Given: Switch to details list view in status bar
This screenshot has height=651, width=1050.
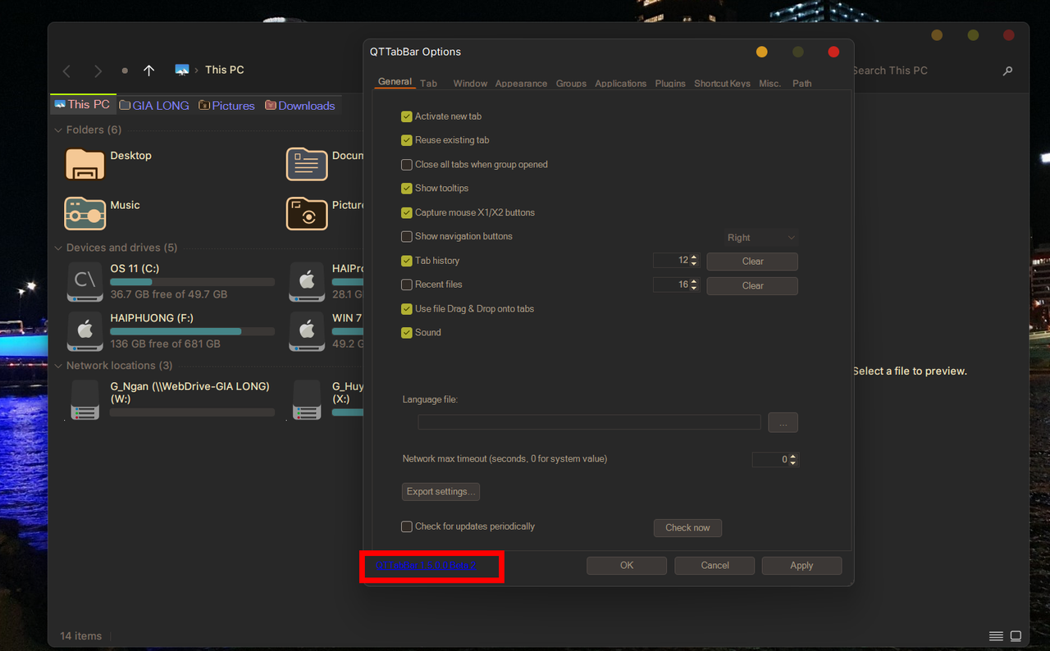Looking at the screenshot, I should click(996, 635).
